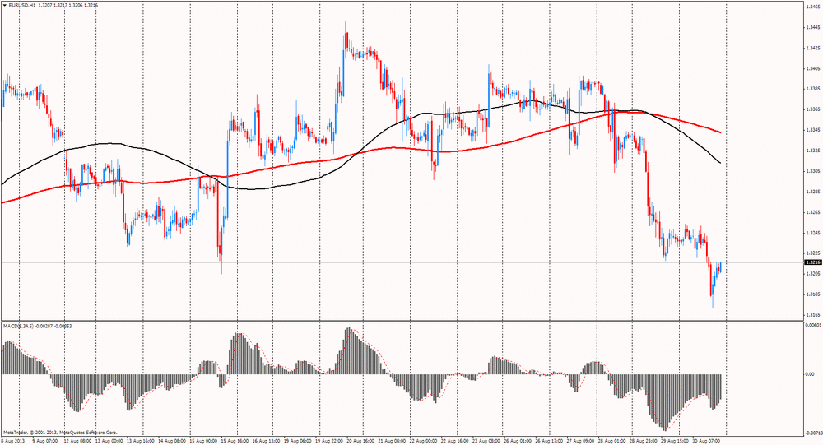This screenshot has height=445, width=823.
Task: Click the 1.3265 price scale label
Action: coord(812,212)
